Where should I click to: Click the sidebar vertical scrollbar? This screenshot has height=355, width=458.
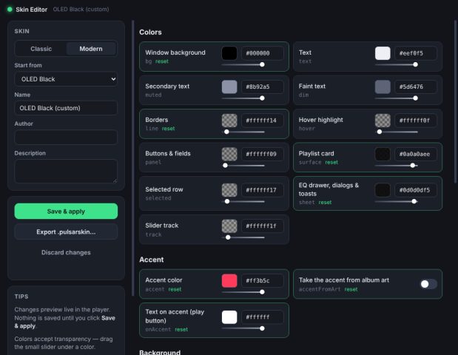click(x=133, y=158)
